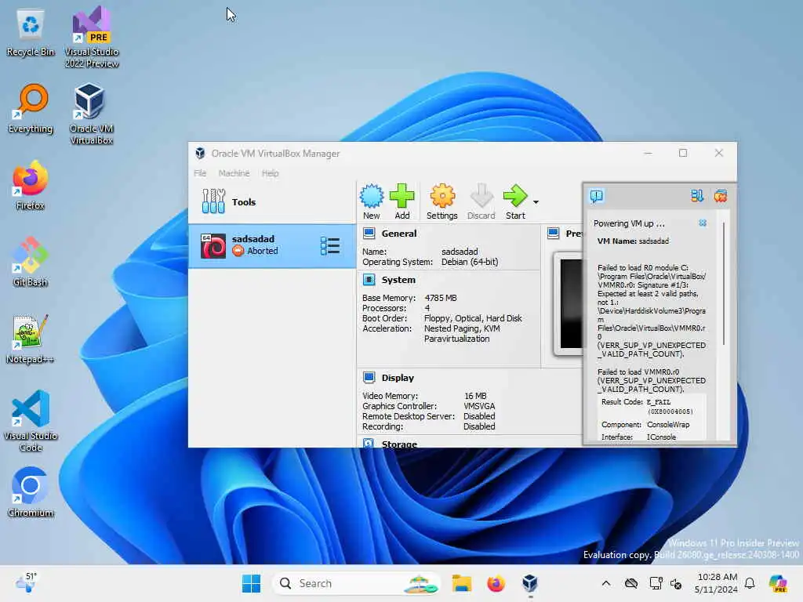Select Oracle VM VirtualBox desktop shortcut
803x602 pixels.
[91, 114]
